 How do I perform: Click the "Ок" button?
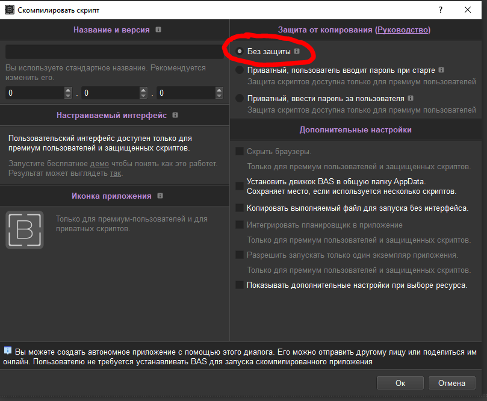[x=400, y=382]
